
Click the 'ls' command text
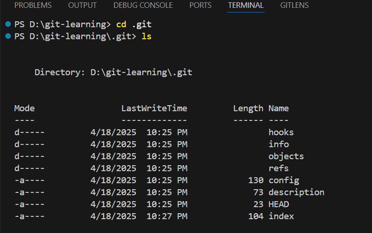click(x=147, y=37)
